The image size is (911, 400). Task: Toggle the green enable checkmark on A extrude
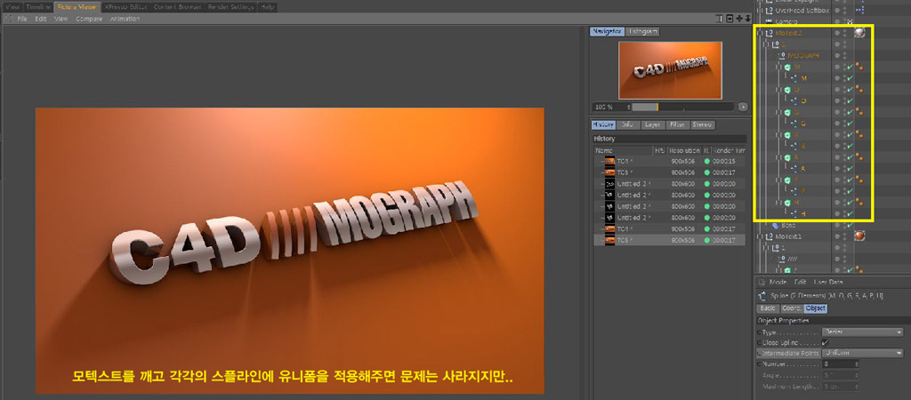click(850, 158)
